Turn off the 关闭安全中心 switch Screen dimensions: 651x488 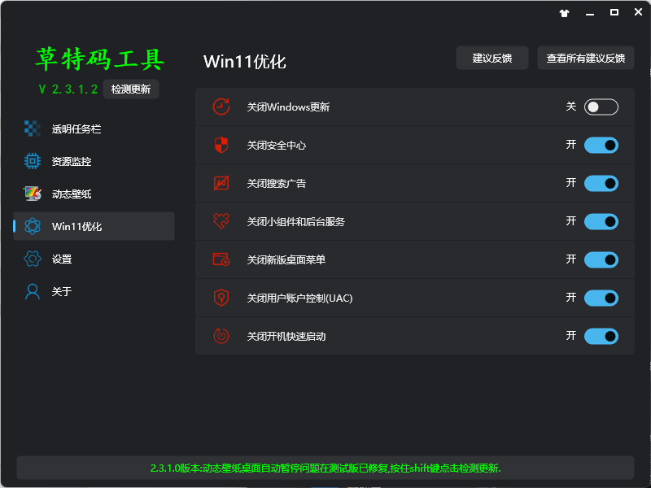click(601, 145)
